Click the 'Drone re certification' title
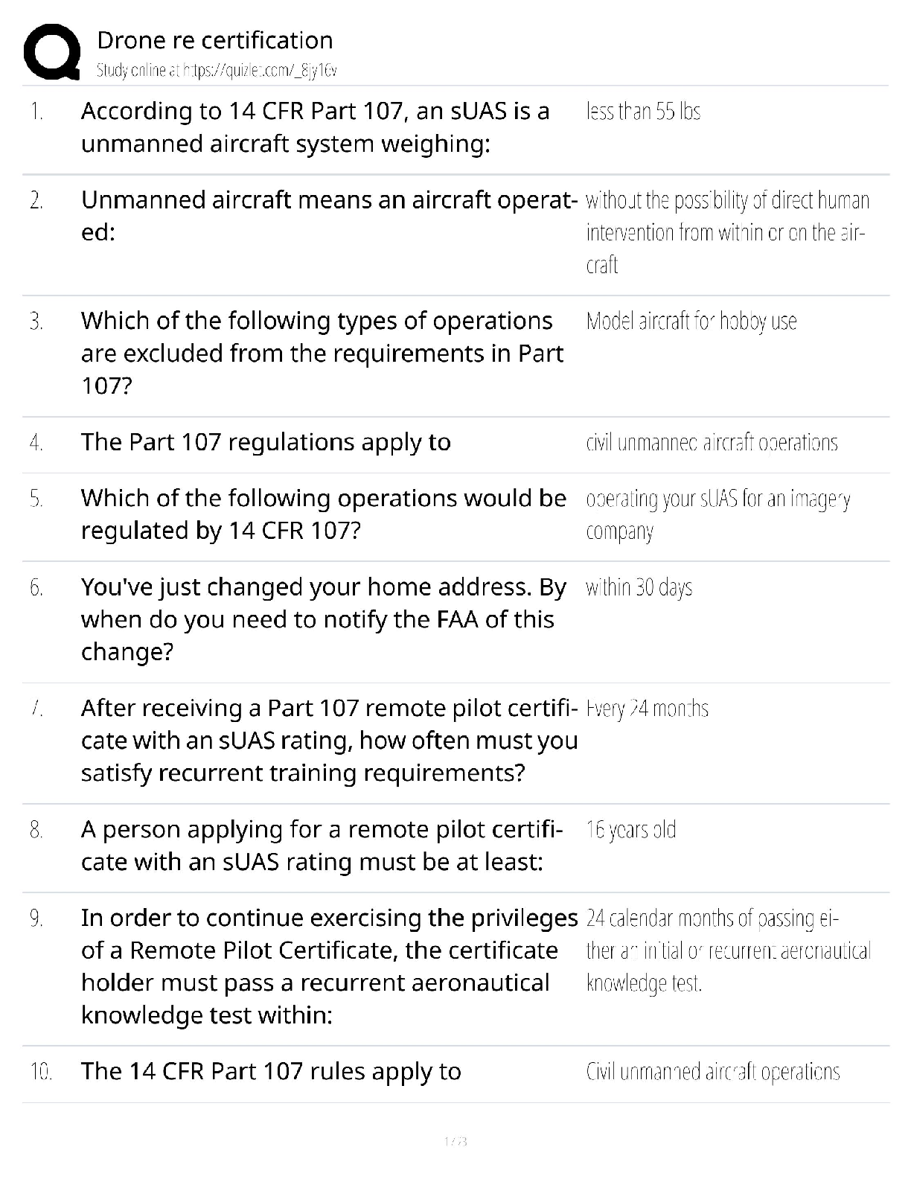 tap(214, 40)
